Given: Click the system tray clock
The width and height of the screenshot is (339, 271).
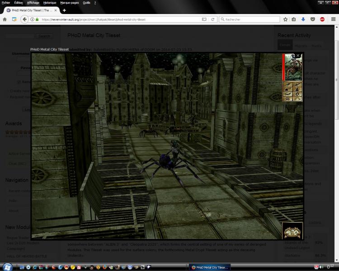Looking at the screenshot, I should [330, 266].
